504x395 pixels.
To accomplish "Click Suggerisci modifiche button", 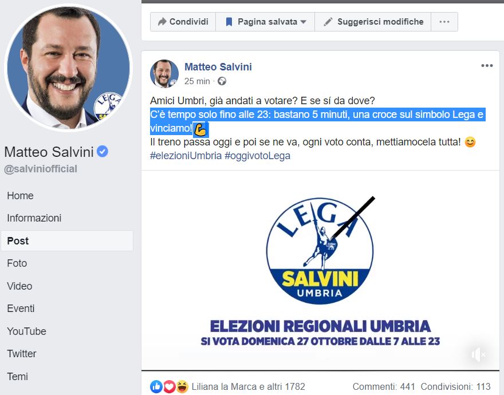I will 373,22.
